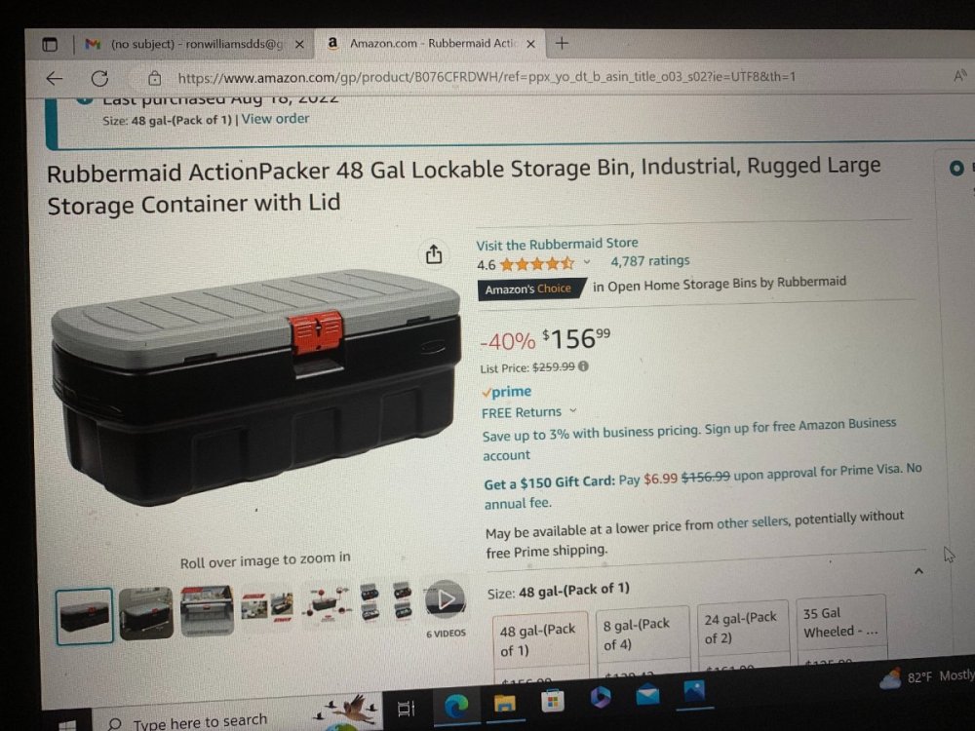Screen dimensions: 975x731
Task: Collapse the size section with chevron
Action: click(x=918, y=571)
